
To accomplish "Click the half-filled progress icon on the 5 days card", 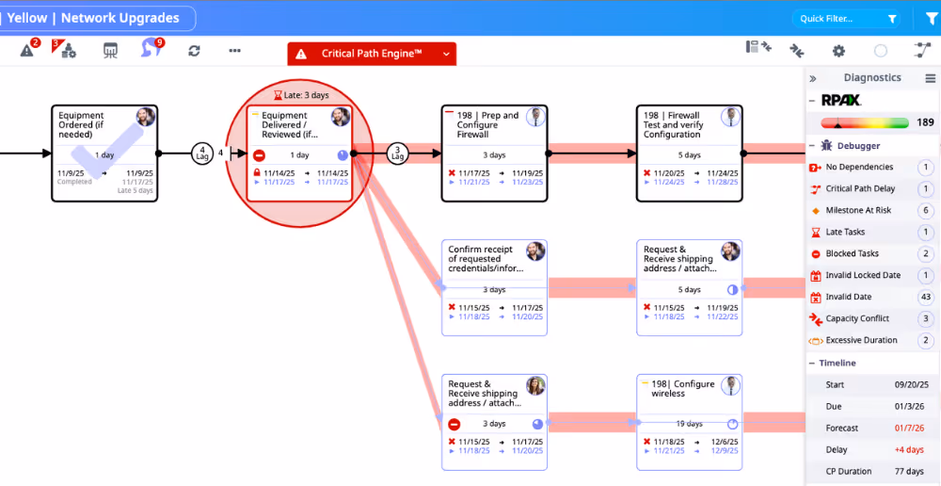I will click(732, 289).
